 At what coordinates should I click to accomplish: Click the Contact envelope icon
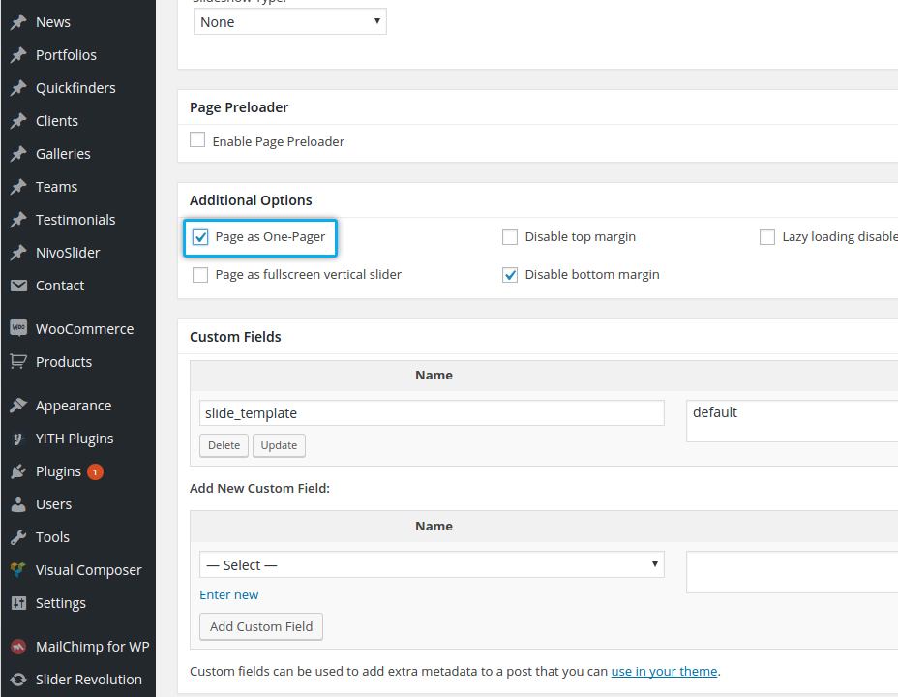click(18, 286)
